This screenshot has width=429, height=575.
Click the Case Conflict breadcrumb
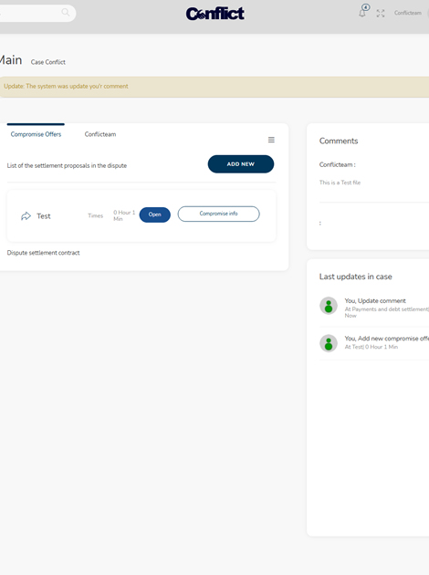(48, 62)
